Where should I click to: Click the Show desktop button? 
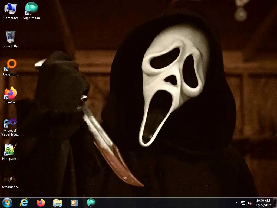(x=275, y=203)
